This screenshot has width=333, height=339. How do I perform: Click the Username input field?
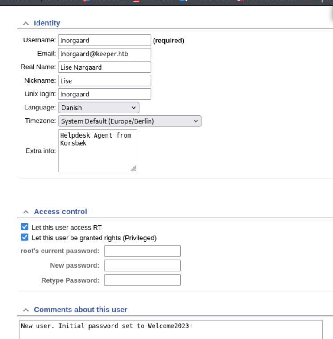click(104, 40)
